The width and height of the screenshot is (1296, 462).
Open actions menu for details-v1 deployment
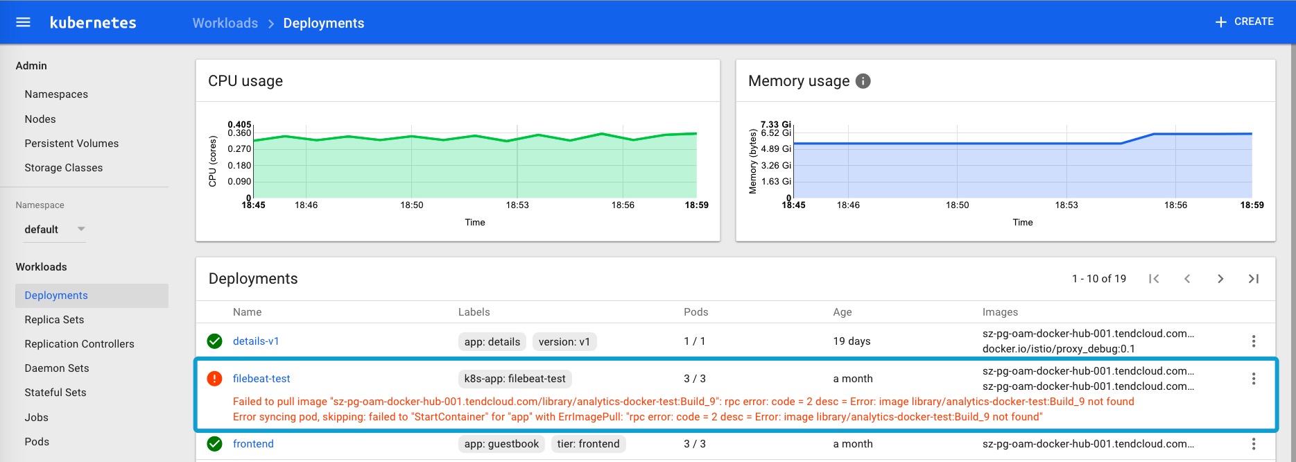[1253, 341]
